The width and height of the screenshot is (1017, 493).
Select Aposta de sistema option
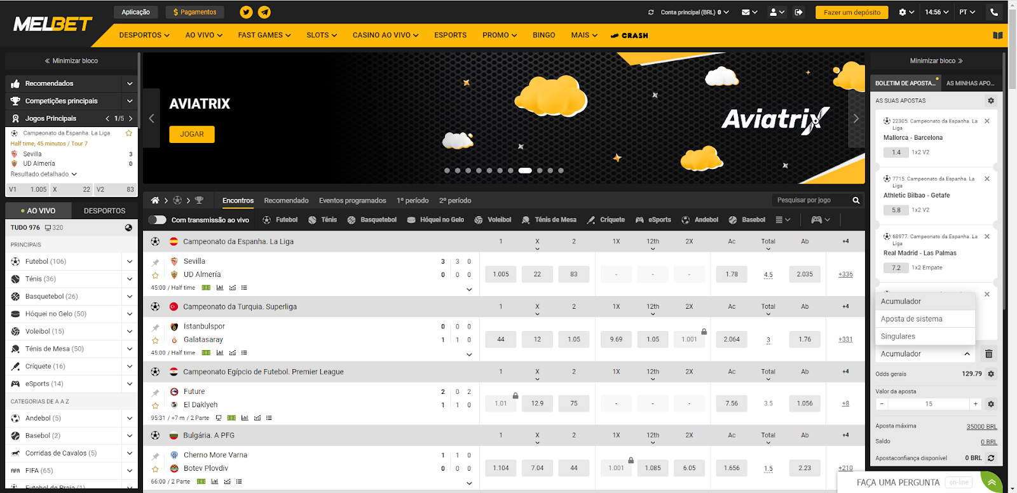pos(925,319)
